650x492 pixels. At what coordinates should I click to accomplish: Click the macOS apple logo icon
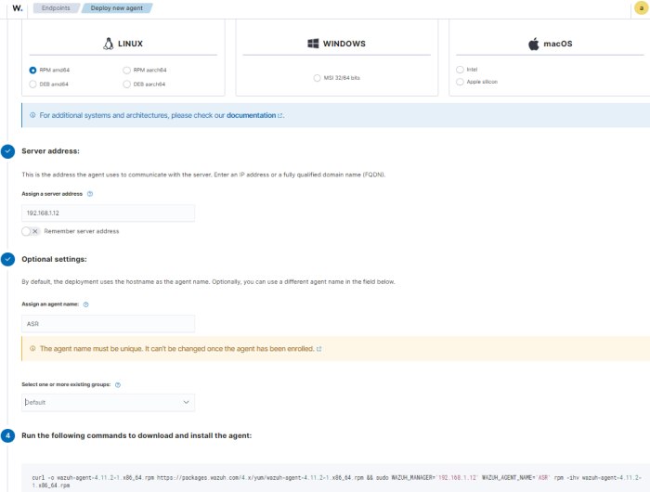pyautogui.click(x=534, y=44)
